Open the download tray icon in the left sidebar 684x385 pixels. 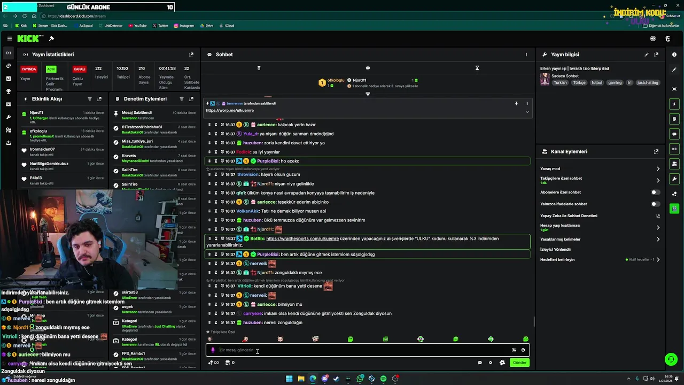click(x=8, y=143)
